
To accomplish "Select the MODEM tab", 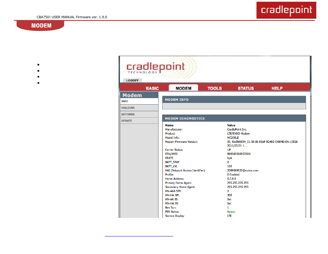I will click(x=184, y=88).
